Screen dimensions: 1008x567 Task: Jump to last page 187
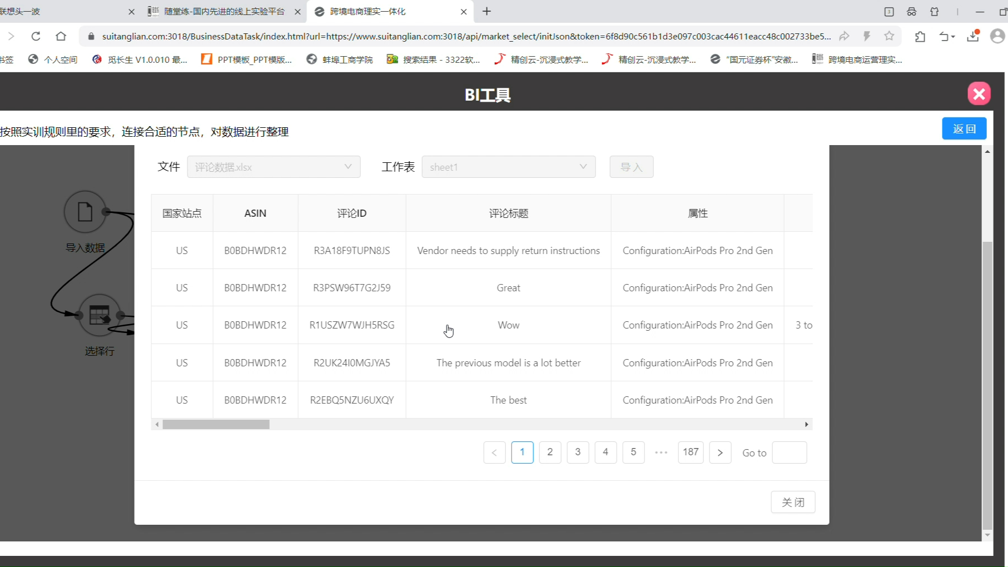point(691,452)
